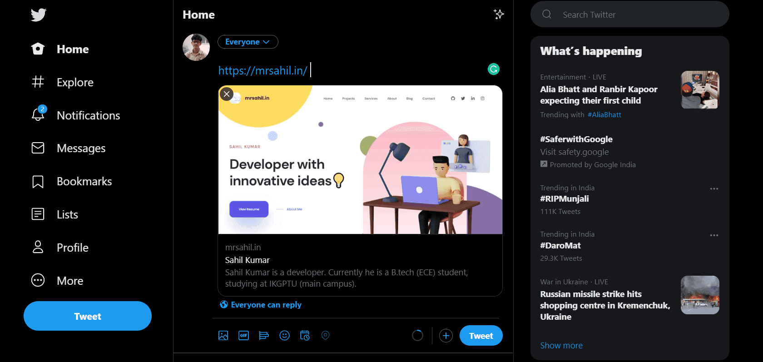Open options for #DaroMat trend
The height and width of the screenshot is (362, 763).
[x=714, y=235]
